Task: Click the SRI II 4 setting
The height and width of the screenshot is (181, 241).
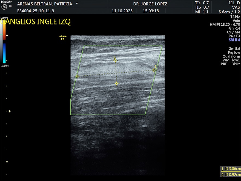Action: click(x=234, y=40)
